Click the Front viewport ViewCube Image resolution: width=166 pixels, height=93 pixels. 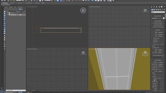(x=145, y=11)
